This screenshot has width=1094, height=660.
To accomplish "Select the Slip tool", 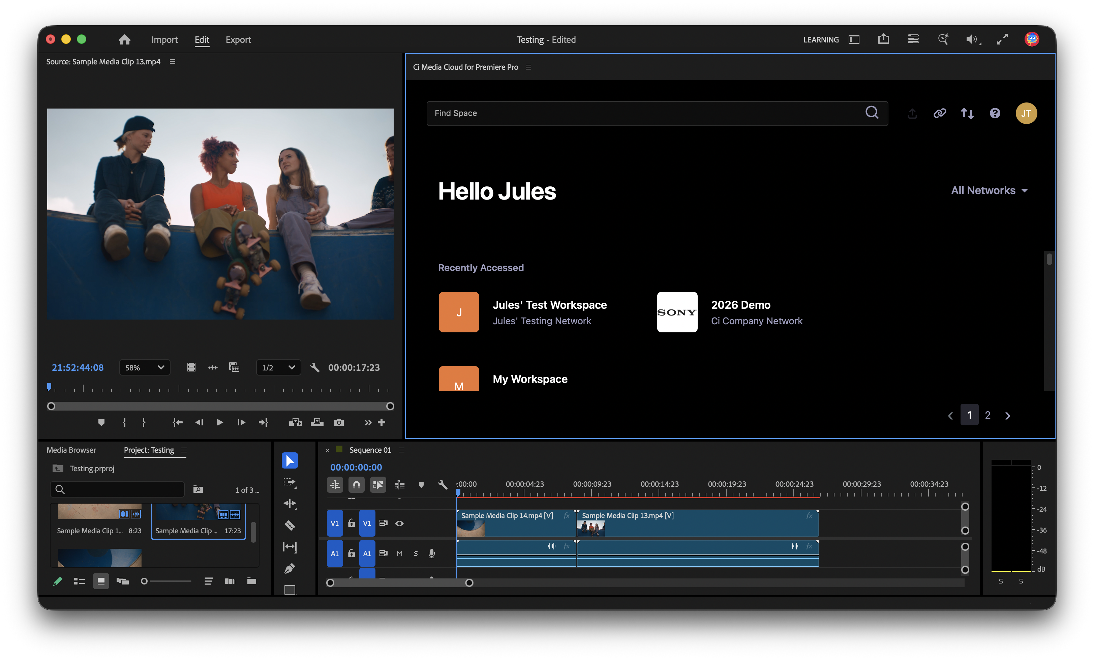I will (x=290, y=547).
